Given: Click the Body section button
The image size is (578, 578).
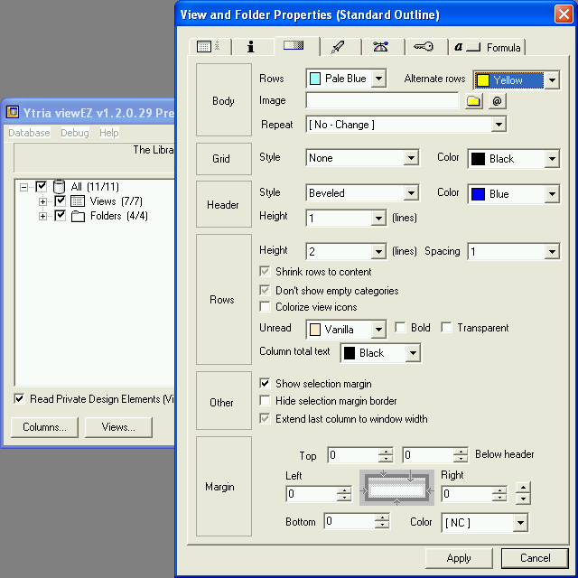Looking at the screenshot, I should pyautogui.click(x=224, y=100).
